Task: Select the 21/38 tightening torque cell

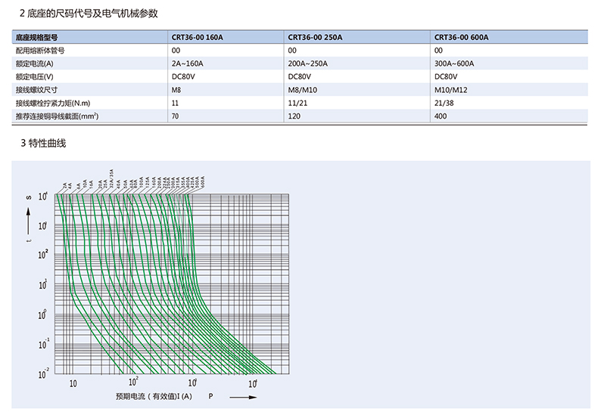Action: pyautogui.click(x=444, y=102)
